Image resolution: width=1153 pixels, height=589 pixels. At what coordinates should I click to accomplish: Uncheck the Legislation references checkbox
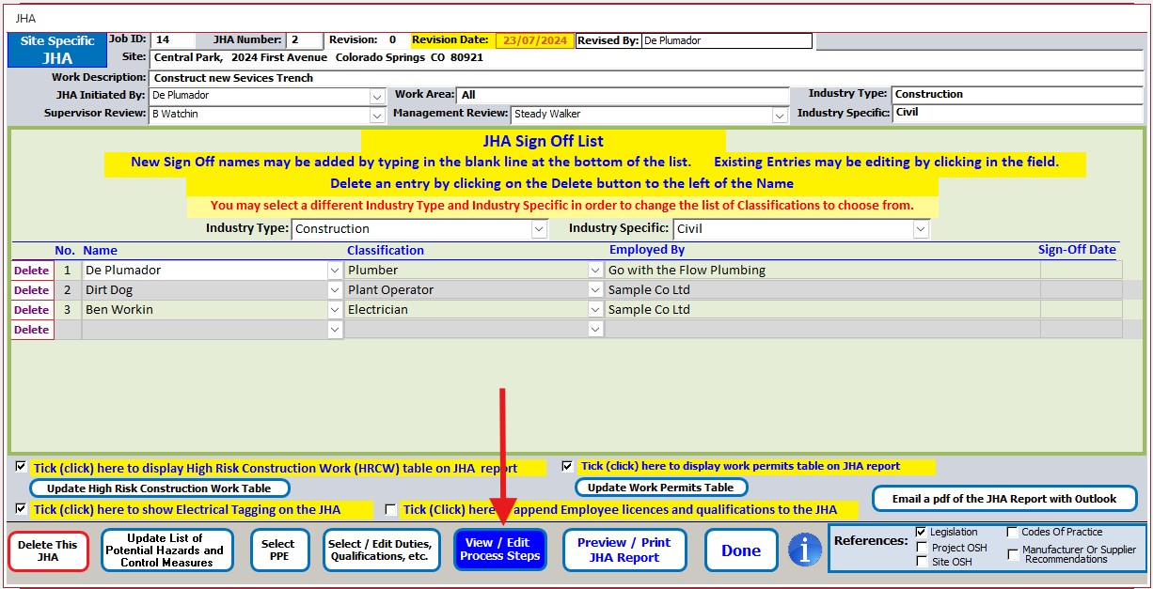pyautogui.click(x=922, y=531)
